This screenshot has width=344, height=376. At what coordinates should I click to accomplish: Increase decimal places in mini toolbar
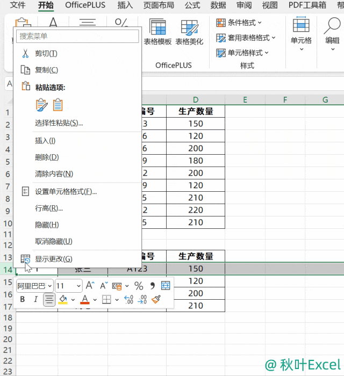click(x=128, y=299)
